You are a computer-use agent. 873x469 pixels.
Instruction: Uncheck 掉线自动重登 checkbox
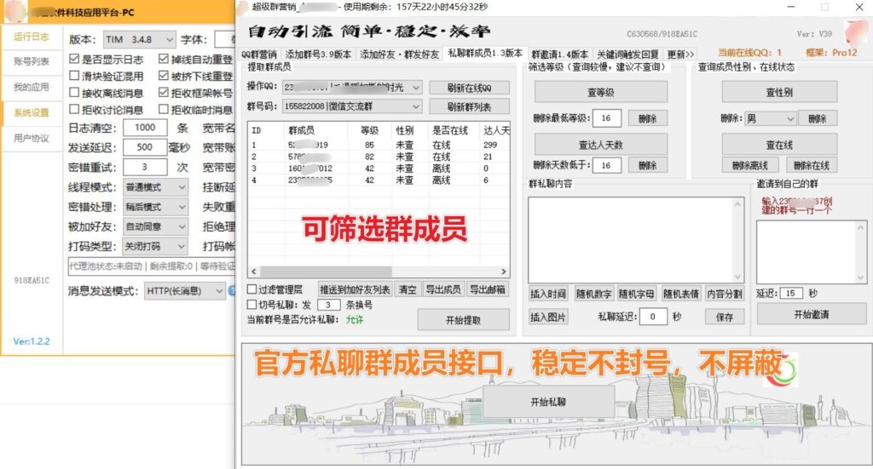click(x=163, y=59)
